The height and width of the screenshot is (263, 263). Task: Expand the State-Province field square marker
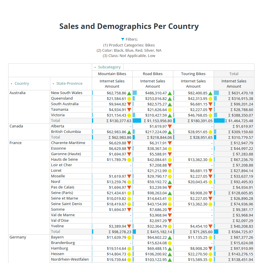point(53,84)
